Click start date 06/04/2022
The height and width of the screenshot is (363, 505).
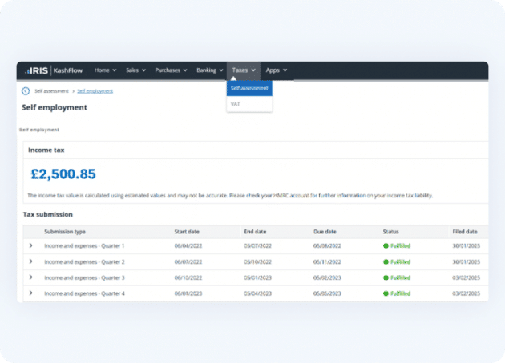click(x=188, y=245)
